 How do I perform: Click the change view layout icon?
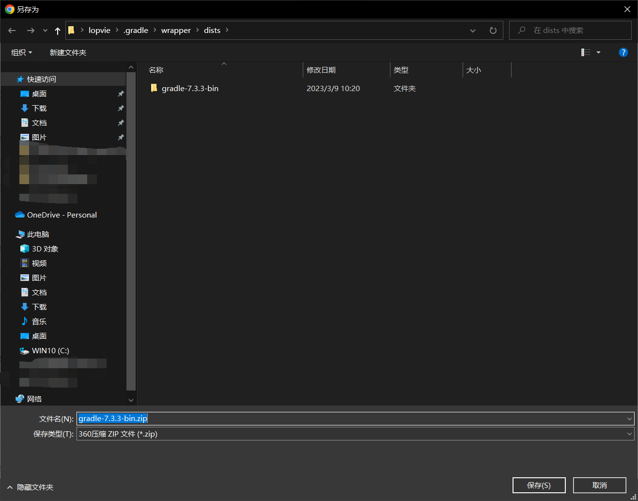pos(586,52)
